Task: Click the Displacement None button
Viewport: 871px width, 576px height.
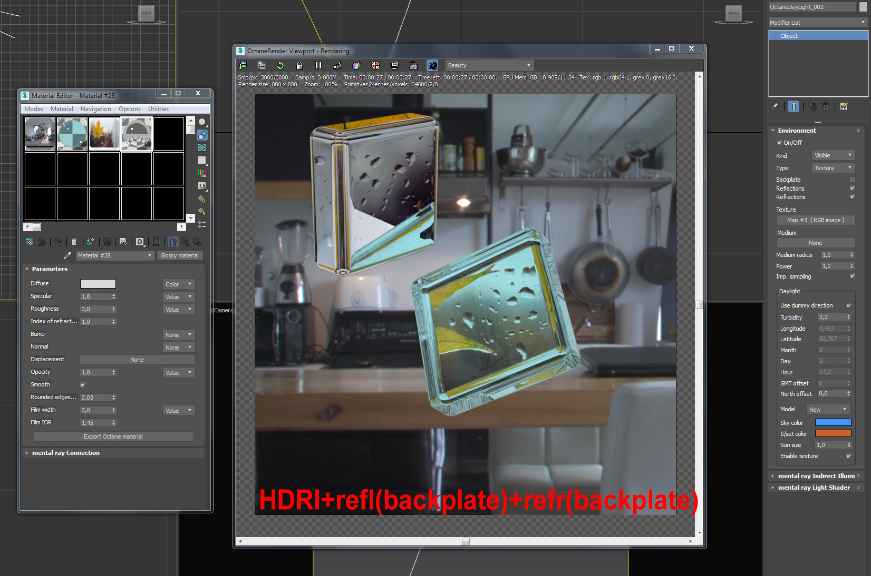Action: coord(137,360)
